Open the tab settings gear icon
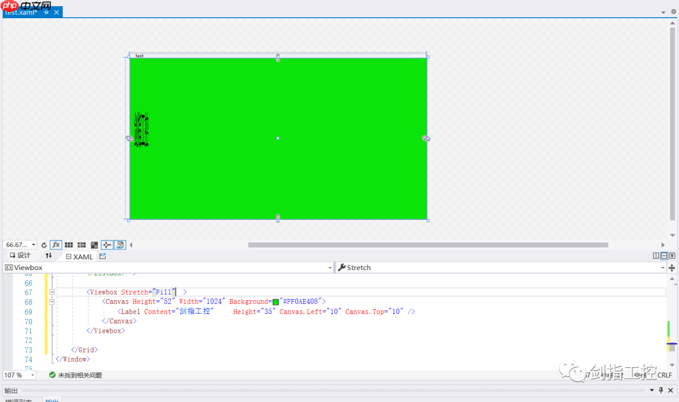The width and height of the screenshot is (679, 402). pos(673,12)
